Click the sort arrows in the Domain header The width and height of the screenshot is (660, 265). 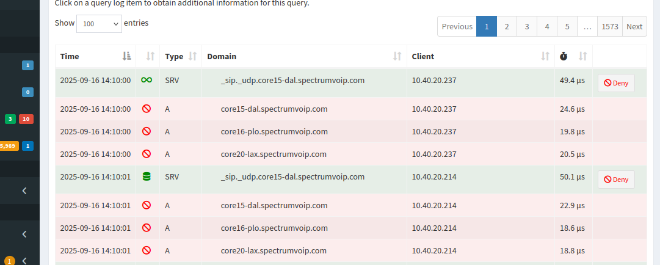coord(397,56)
